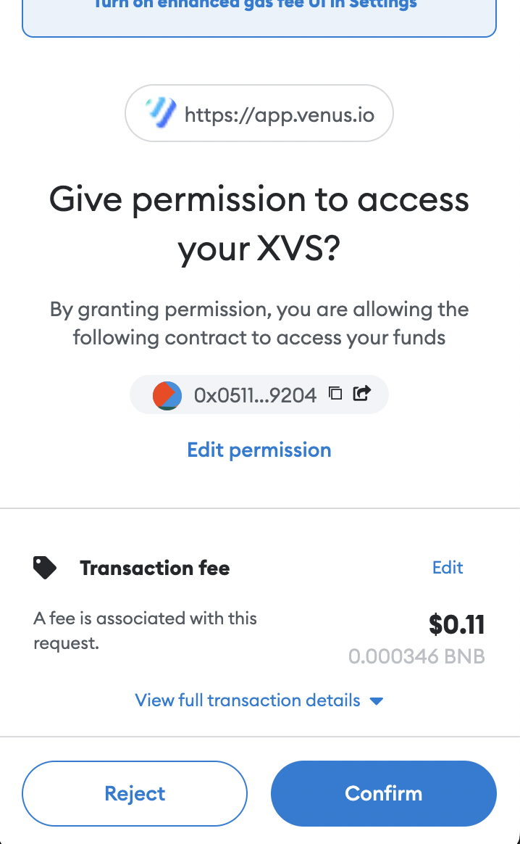Screen dimensions: 520x844
Task: Open enhanced gas fee UI Settings link
Action: [256, 4]
